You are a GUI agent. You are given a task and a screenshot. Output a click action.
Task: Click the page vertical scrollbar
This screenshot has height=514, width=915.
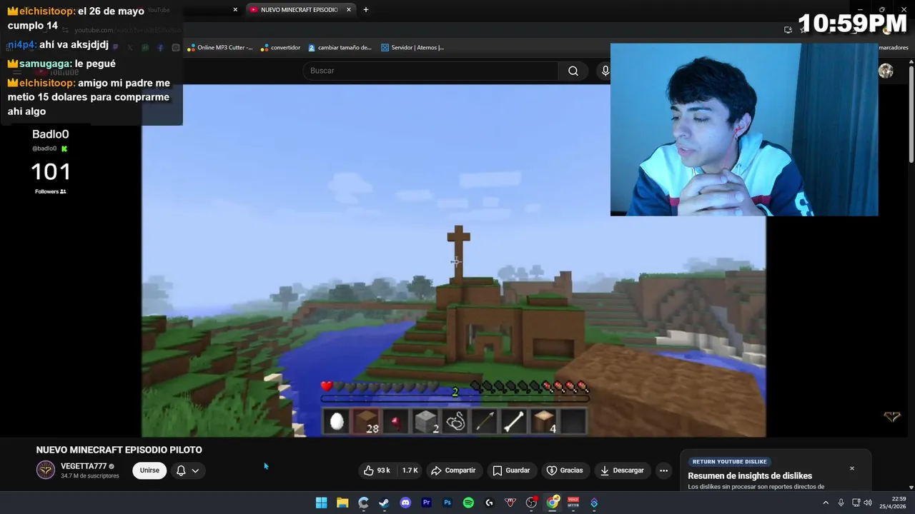point(911,114)
